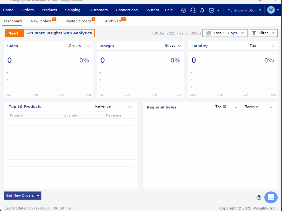Expand the My Shopify Store selector
The width and height of the screenshot is (282, 211).
click(244, 10)
